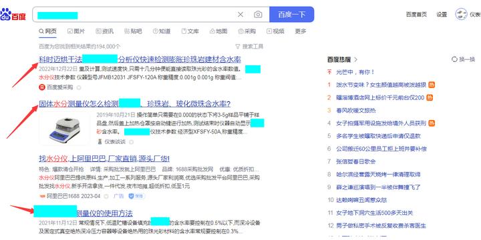
Task: Open 找水分仪,上阿里巴巴 ad link
Action: (x=104, y=159)
